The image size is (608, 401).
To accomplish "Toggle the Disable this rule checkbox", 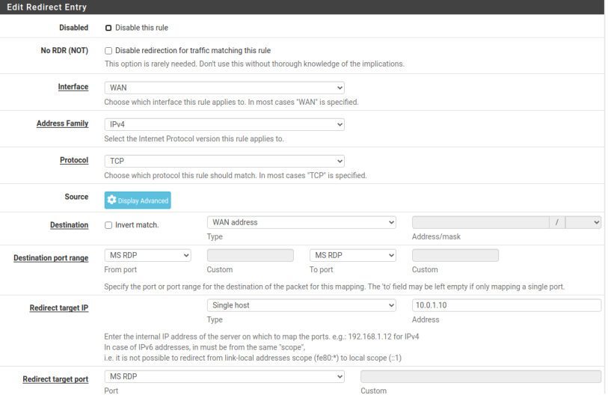I will pyautogui.click(x=108, y=28).
